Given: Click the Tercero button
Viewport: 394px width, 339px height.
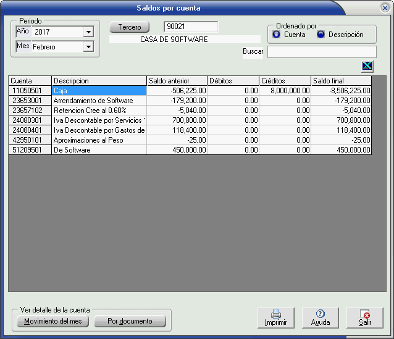Looking at the screenshot, I should [130, 27].
